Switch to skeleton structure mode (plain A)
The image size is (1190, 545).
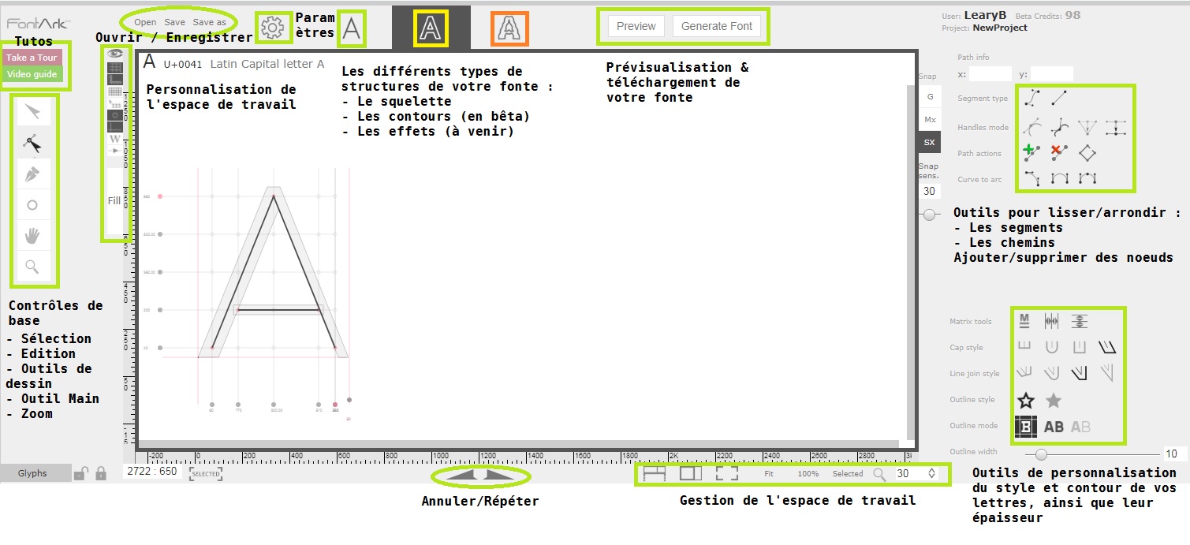click(x=352, y=28)
